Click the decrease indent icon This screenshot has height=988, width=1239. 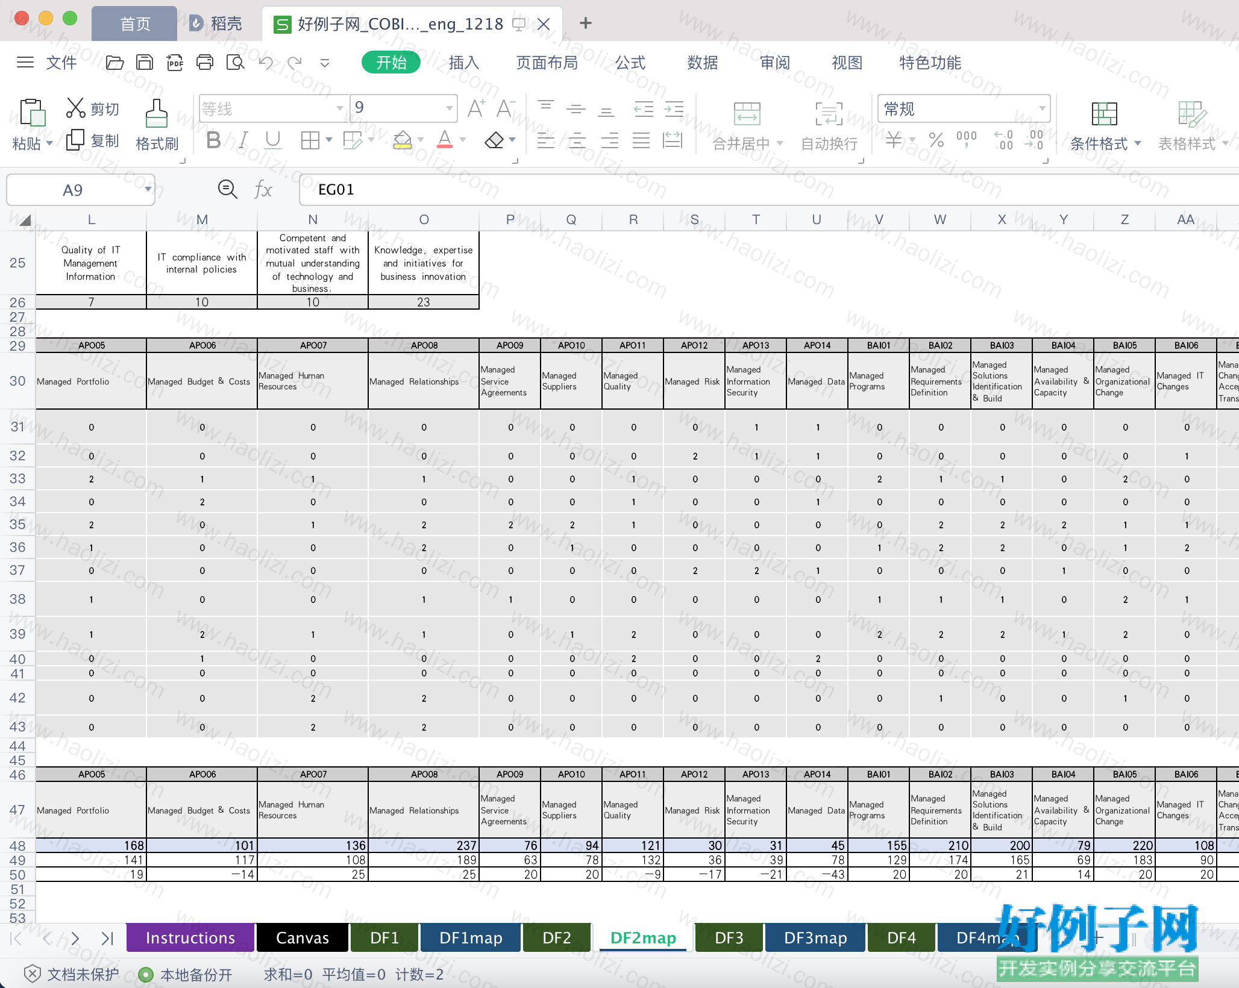click(644, 109)
